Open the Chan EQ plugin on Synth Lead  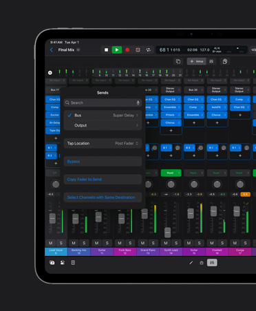coord(171,99)
